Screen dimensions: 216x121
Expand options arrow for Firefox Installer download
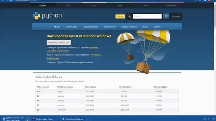pos(57,119)
